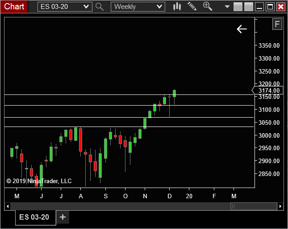
Task: Open the ES 03-20 instrument dropdown
Action: [65, 7]
